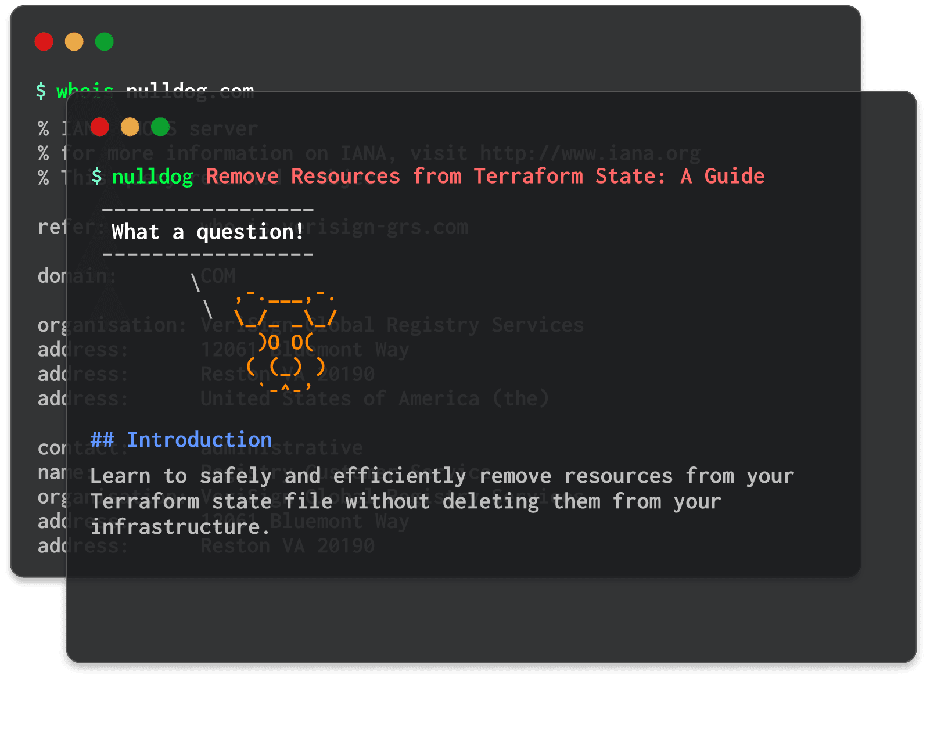Viewport: 948px width, 729px height.
Task: Maximize the back whois terminal window
Action: 105,42
